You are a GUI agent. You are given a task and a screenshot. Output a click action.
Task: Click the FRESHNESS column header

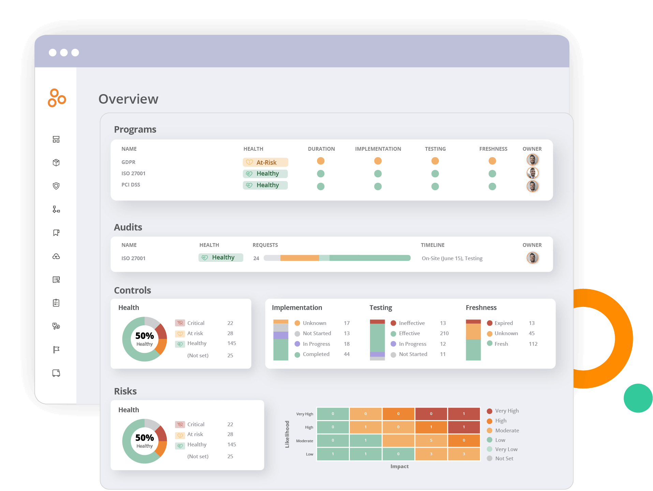click(x=493, y=149)
